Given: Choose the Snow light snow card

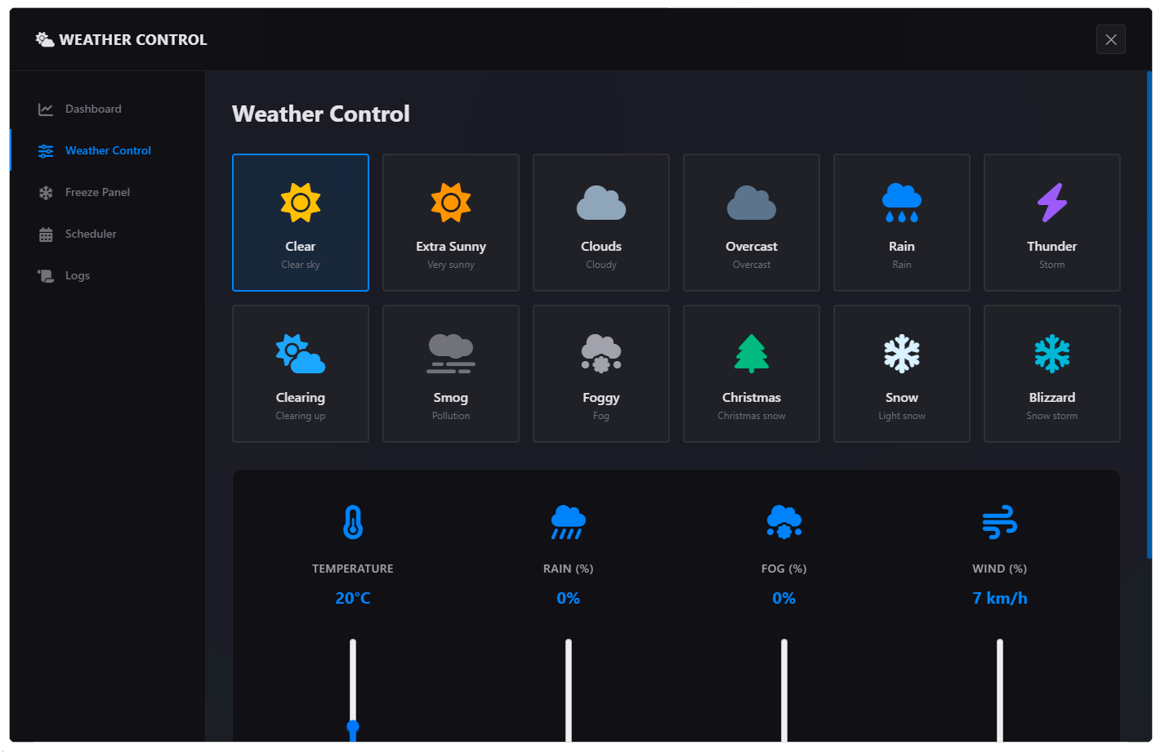Looking at the screenshot, I should tap(901, 373).
